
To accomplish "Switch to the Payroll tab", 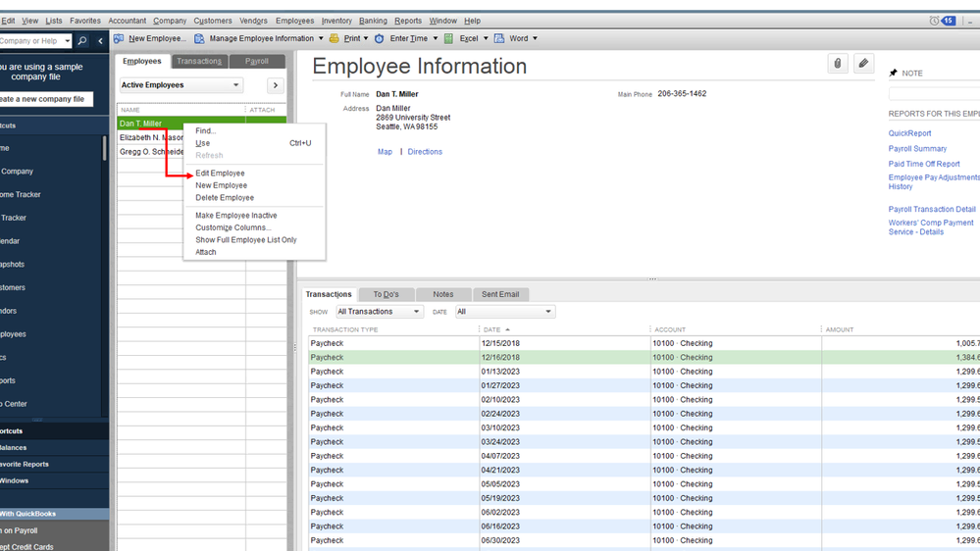I will (x=257, y=61).
